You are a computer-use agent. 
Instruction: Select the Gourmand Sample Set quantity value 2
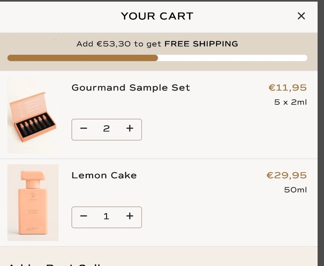(106, 128)
